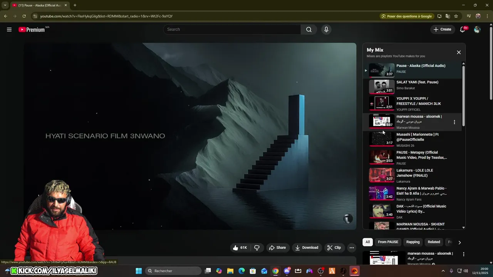Click Poser des questions à Google button
493x277 pixels.
(x=406, y=16)
